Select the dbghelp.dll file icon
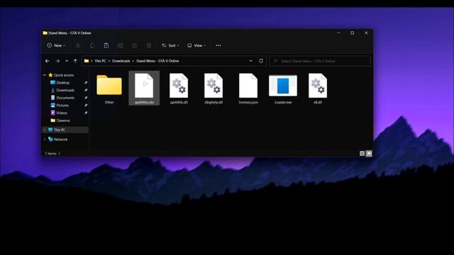Screen dimensions: 454x255 pyautogui.click(x=214, y=86)
